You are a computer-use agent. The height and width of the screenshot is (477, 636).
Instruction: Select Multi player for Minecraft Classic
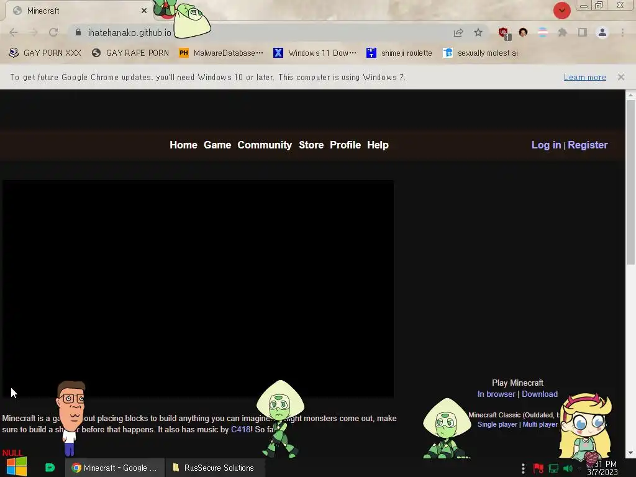pyautogui.click(x=540, y=424)
